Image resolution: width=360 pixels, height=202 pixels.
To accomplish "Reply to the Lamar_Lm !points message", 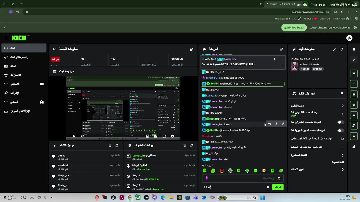I will click(269, 124).
